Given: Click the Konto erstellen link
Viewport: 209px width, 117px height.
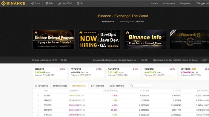Looking at the screenshot, I should click(108, 22).
